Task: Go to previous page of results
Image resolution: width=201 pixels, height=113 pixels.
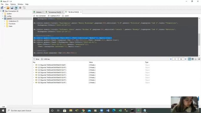Action: pyautogui.click(x=171, y=59)
